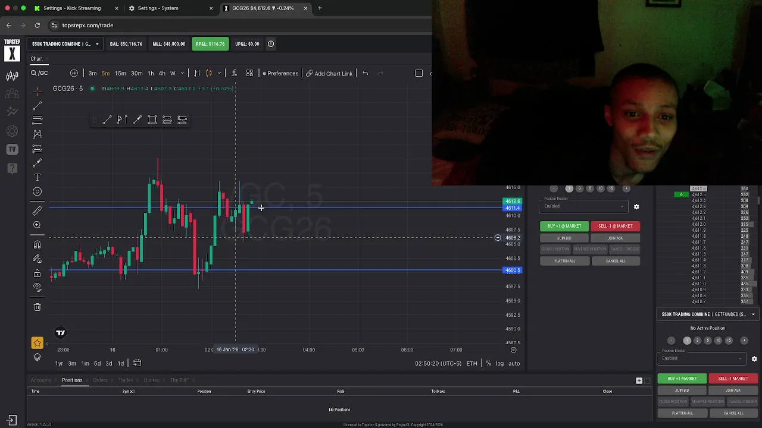Open the chart layout grid icon
The width and height of the screenshot is (762, 428).
[249, 73]
